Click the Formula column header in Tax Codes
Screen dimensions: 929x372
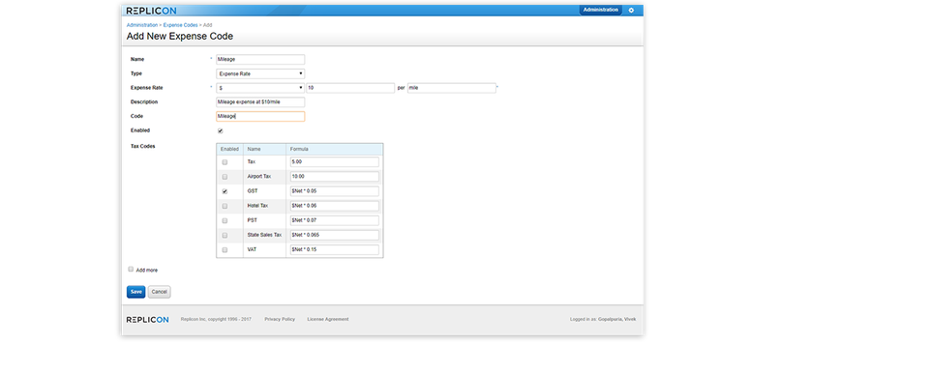335,149
